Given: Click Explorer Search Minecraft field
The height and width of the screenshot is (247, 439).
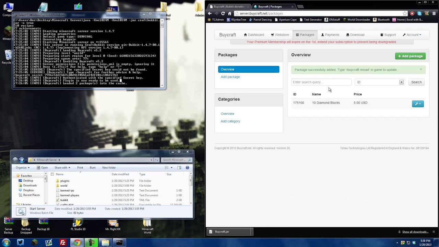Looking at the screenshot, I should [177, 160].
